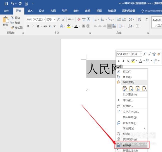Open print preview from quick access toolbar
This screenshot has width=162, height=152.
click(x=27, y=4)
